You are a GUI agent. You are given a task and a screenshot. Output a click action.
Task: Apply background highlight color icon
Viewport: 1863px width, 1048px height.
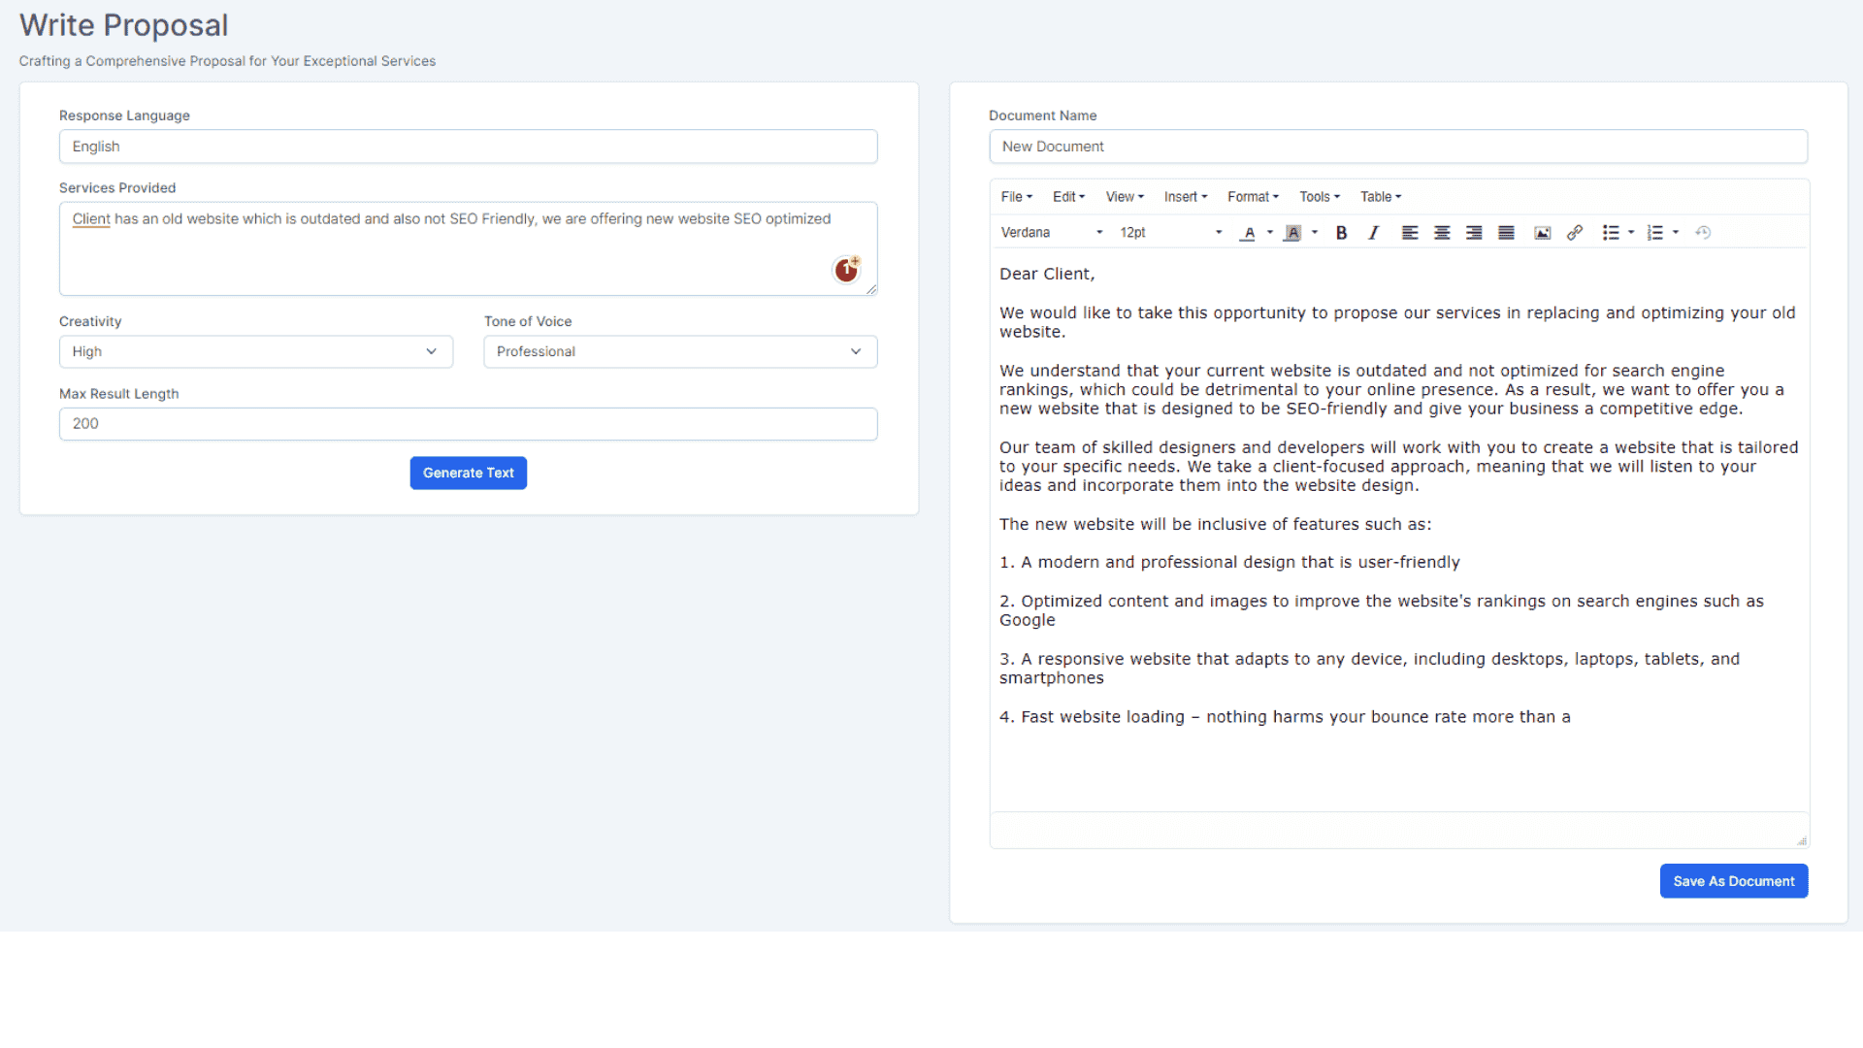coord(1292,233)
